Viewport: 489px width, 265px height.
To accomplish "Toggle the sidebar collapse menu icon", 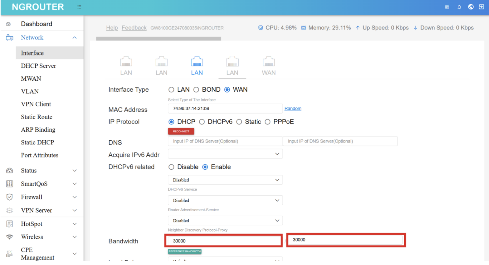I will click(x=79, y=7).
